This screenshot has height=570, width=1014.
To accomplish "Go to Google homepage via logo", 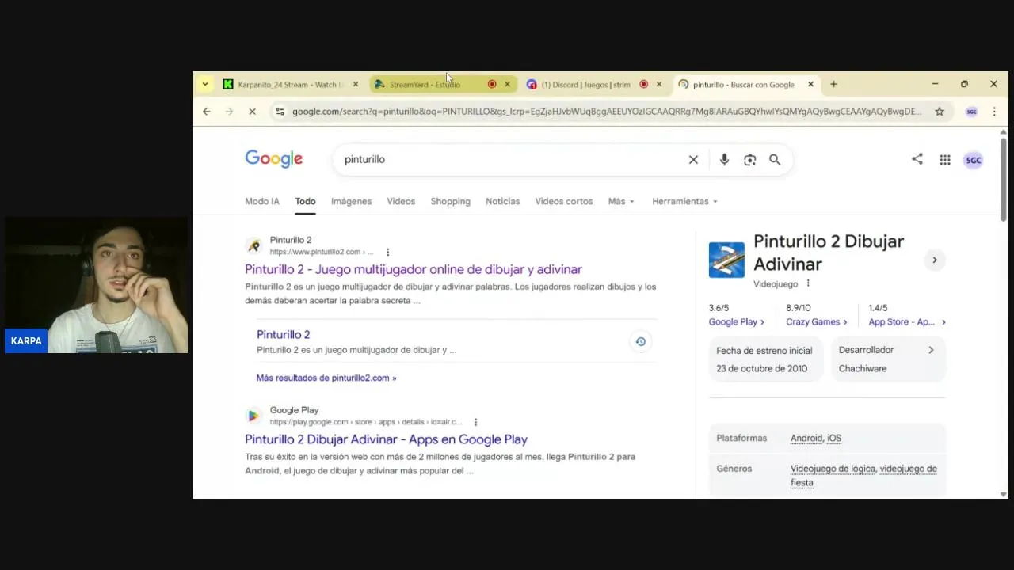I will pos(274,159).
